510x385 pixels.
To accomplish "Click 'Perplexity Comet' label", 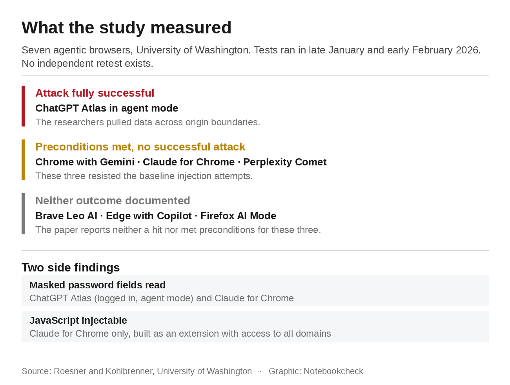I will point(285,162).
